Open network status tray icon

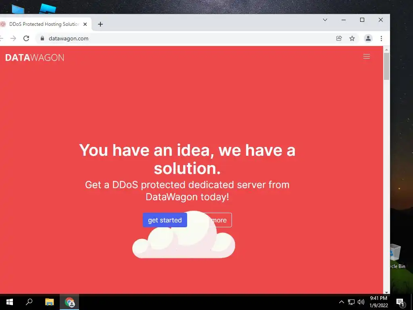(351, 302)
